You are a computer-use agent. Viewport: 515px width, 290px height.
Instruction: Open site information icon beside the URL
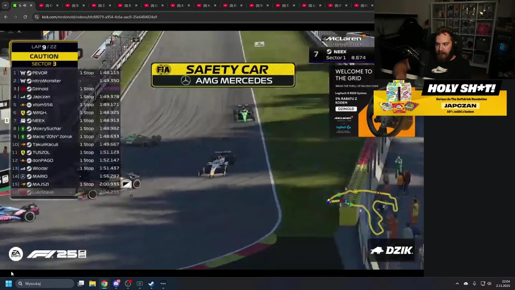click(x=37, y=17)
